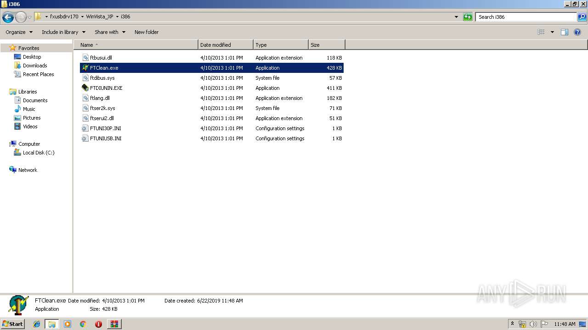Click the 11:48 AM clock
588x330 pixels.
click(x=565, y=324)
